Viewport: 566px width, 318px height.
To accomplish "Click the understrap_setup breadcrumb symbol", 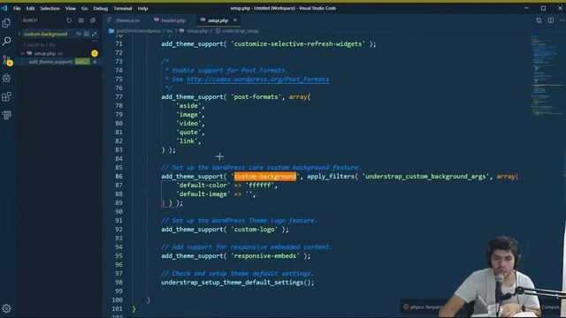I will click(240, 31).
